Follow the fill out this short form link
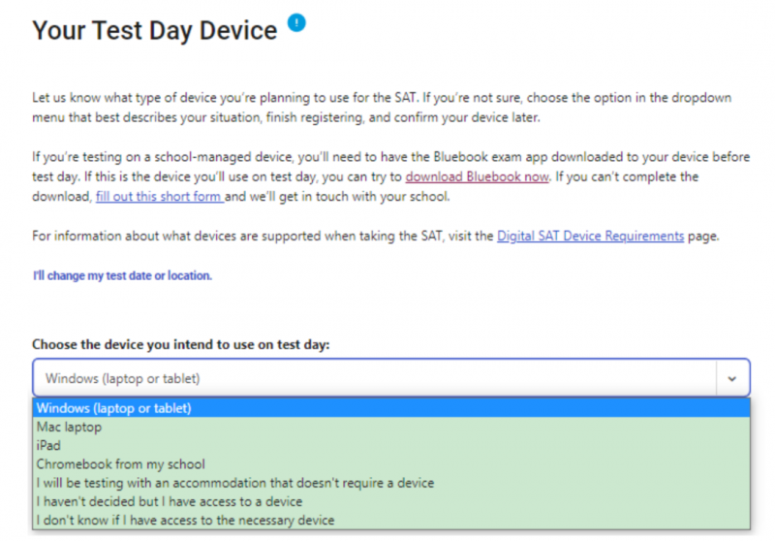The image size is (775, 541). (x=159, y=196)
